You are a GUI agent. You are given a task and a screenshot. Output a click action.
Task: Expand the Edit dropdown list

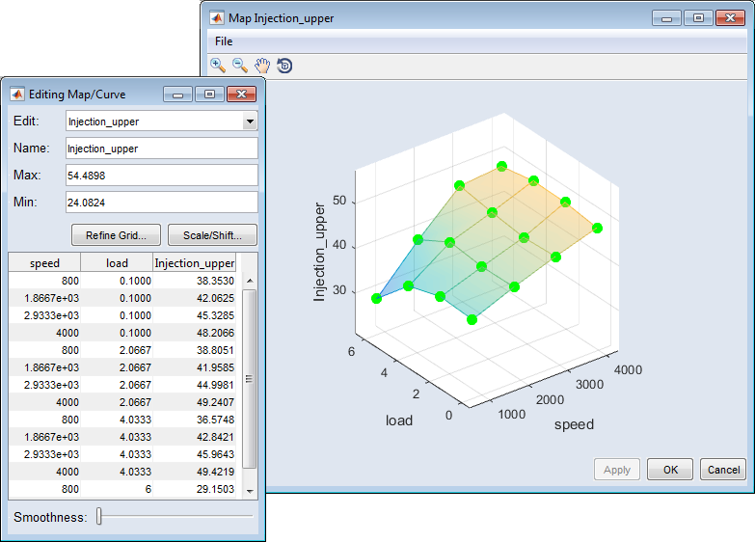(x=250, y=122)
